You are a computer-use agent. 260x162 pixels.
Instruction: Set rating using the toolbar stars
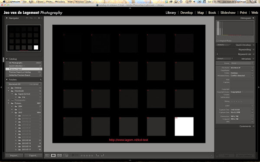[x=87, y=156]
